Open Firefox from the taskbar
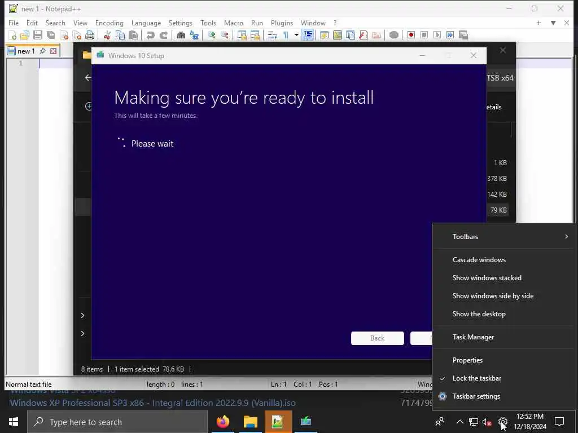This screenshot has width=578, height=433. point(222,422)
